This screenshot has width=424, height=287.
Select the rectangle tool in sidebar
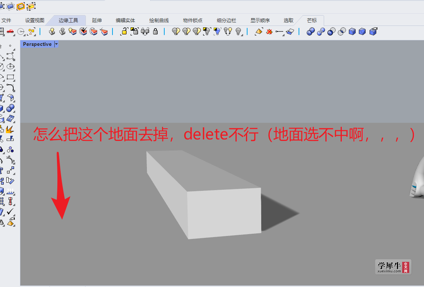click(10, 77)
